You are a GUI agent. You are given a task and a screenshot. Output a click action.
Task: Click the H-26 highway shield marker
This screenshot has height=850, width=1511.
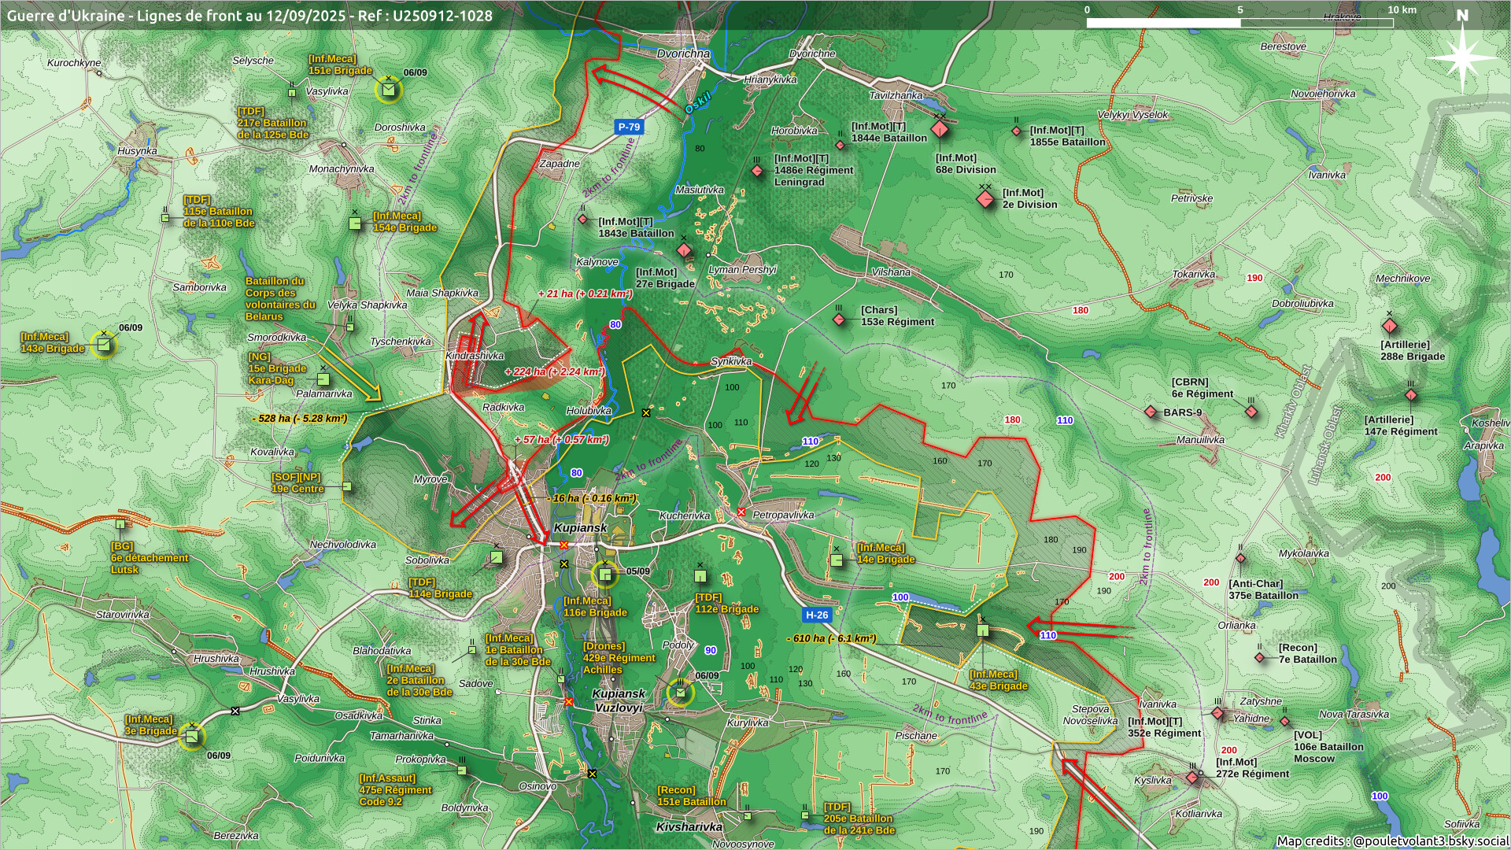tap(816, 615)
